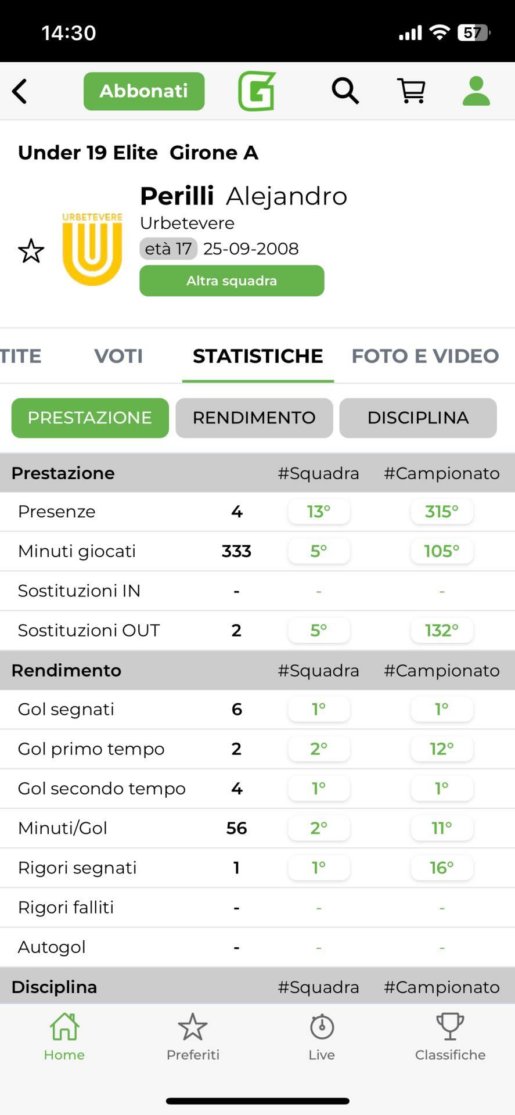Select the RENDIMENTO filter
This screenshot has width=515, height=1115.
(x=254, y=418)
